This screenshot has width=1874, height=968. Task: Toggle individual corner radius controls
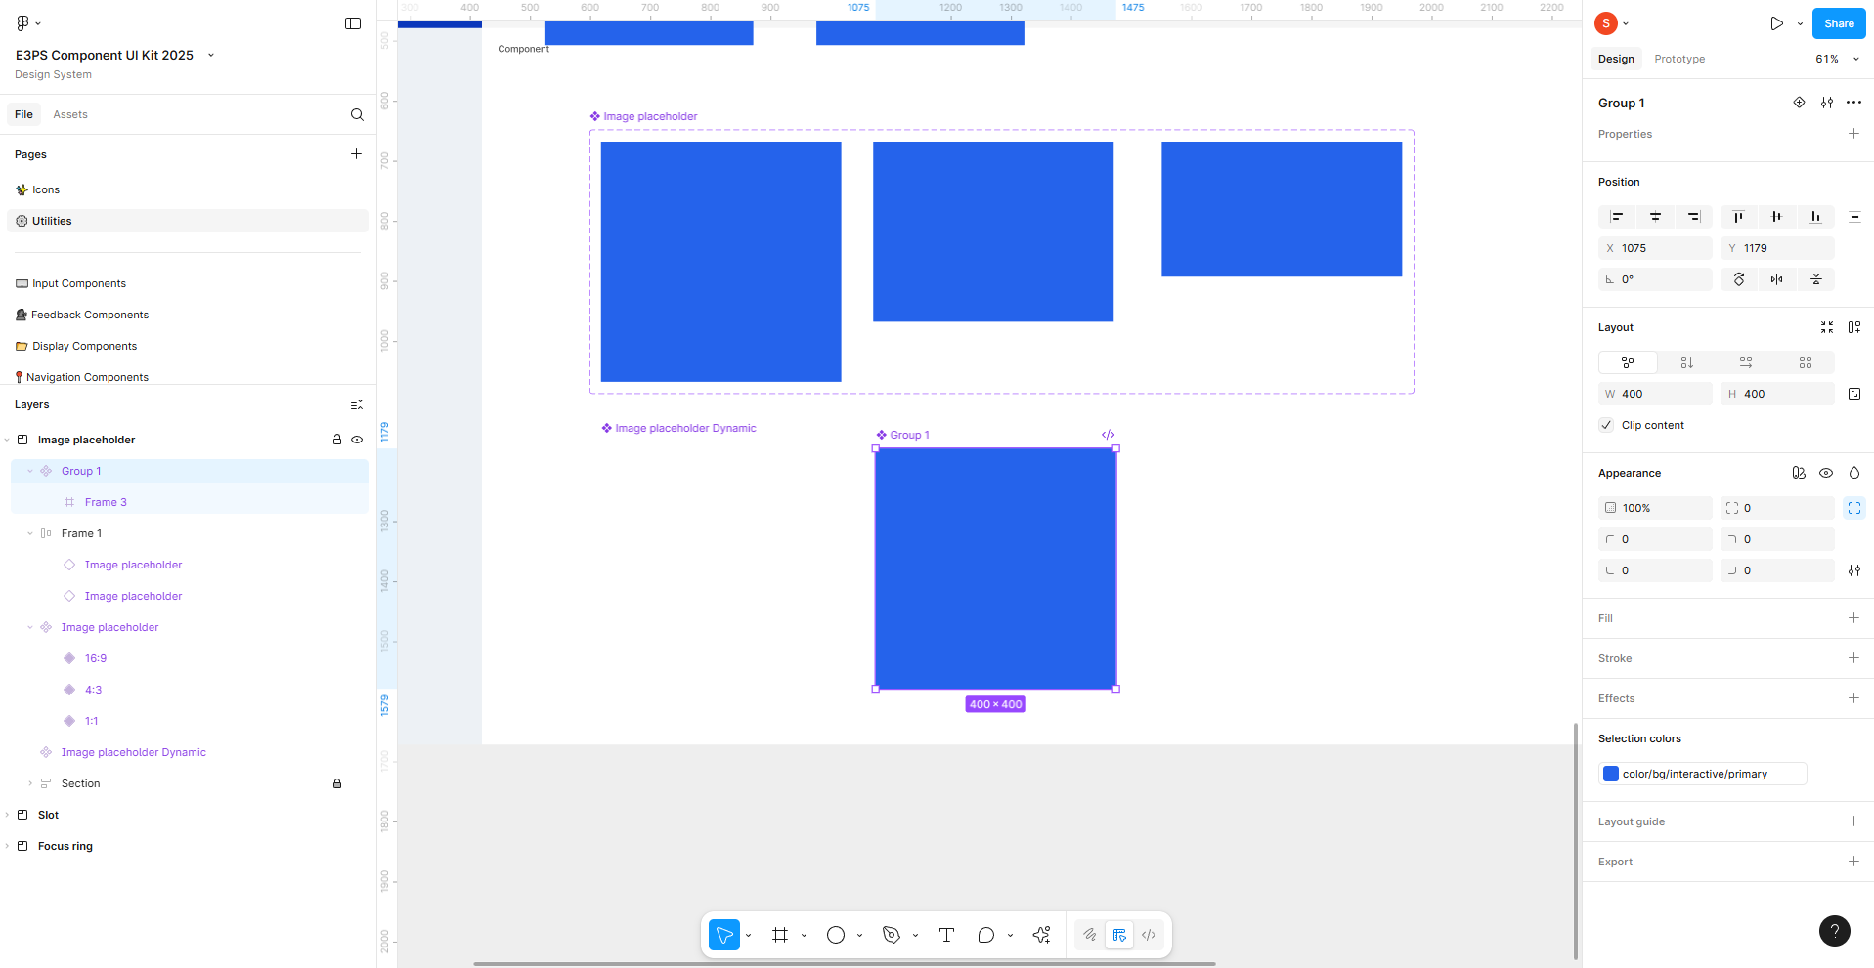point(1853,508)
